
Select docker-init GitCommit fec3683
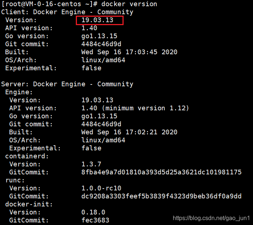coord(95,220)
